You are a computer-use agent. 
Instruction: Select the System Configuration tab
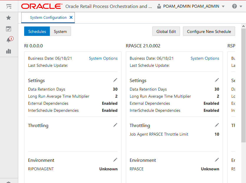[48, 18]
